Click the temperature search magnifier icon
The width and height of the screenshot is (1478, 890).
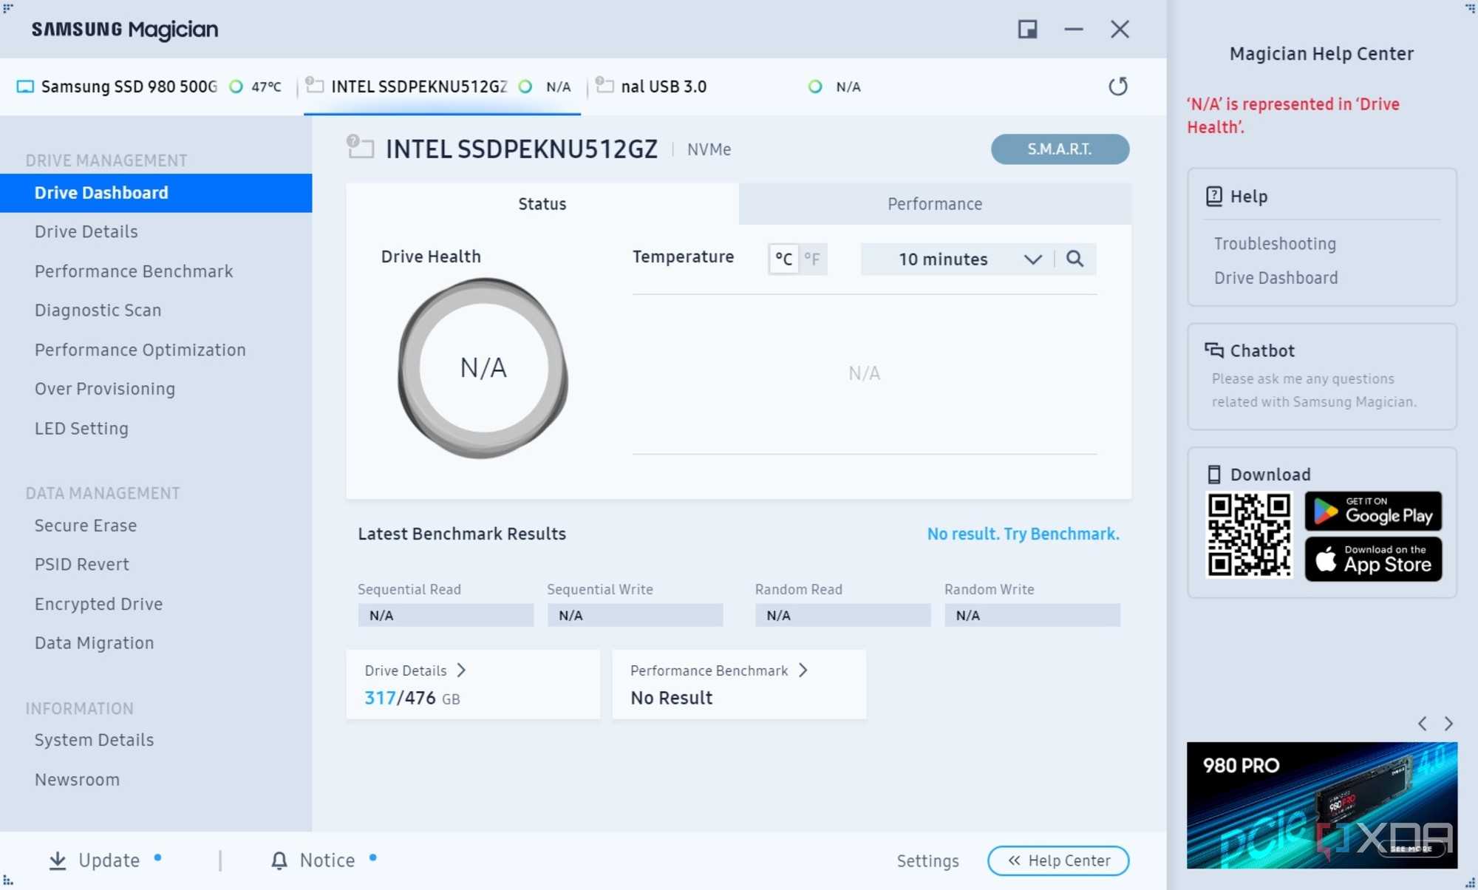click(1075, 259)
